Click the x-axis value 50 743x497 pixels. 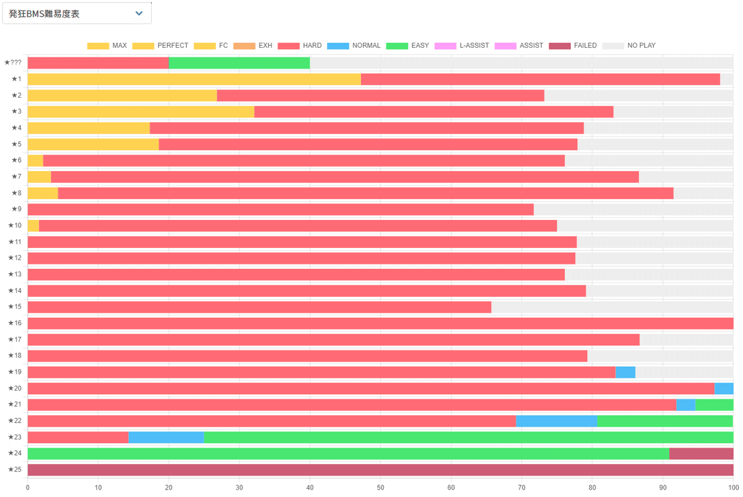tap(381, 488)
